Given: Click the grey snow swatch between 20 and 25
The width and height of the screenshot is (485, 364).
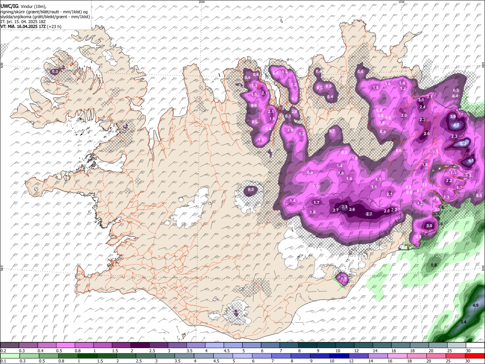Looking at the screenshot, I should pos(438,345).
